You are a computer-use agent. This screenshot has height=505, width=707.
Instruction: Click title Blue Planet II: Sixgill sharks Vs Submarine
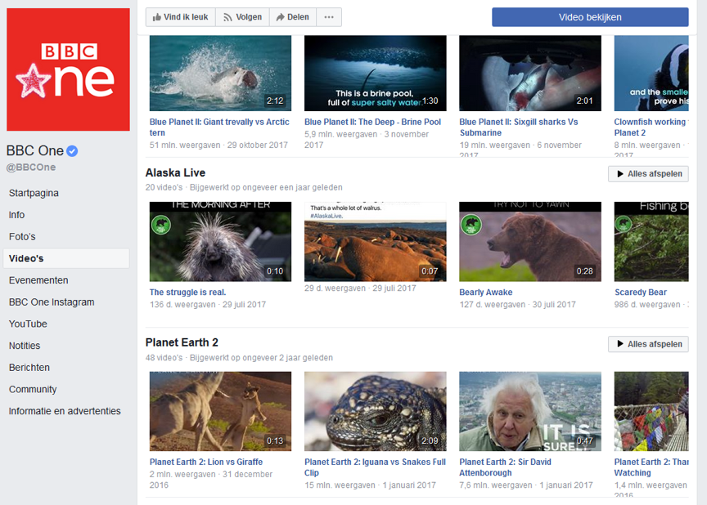click(519, 127)
